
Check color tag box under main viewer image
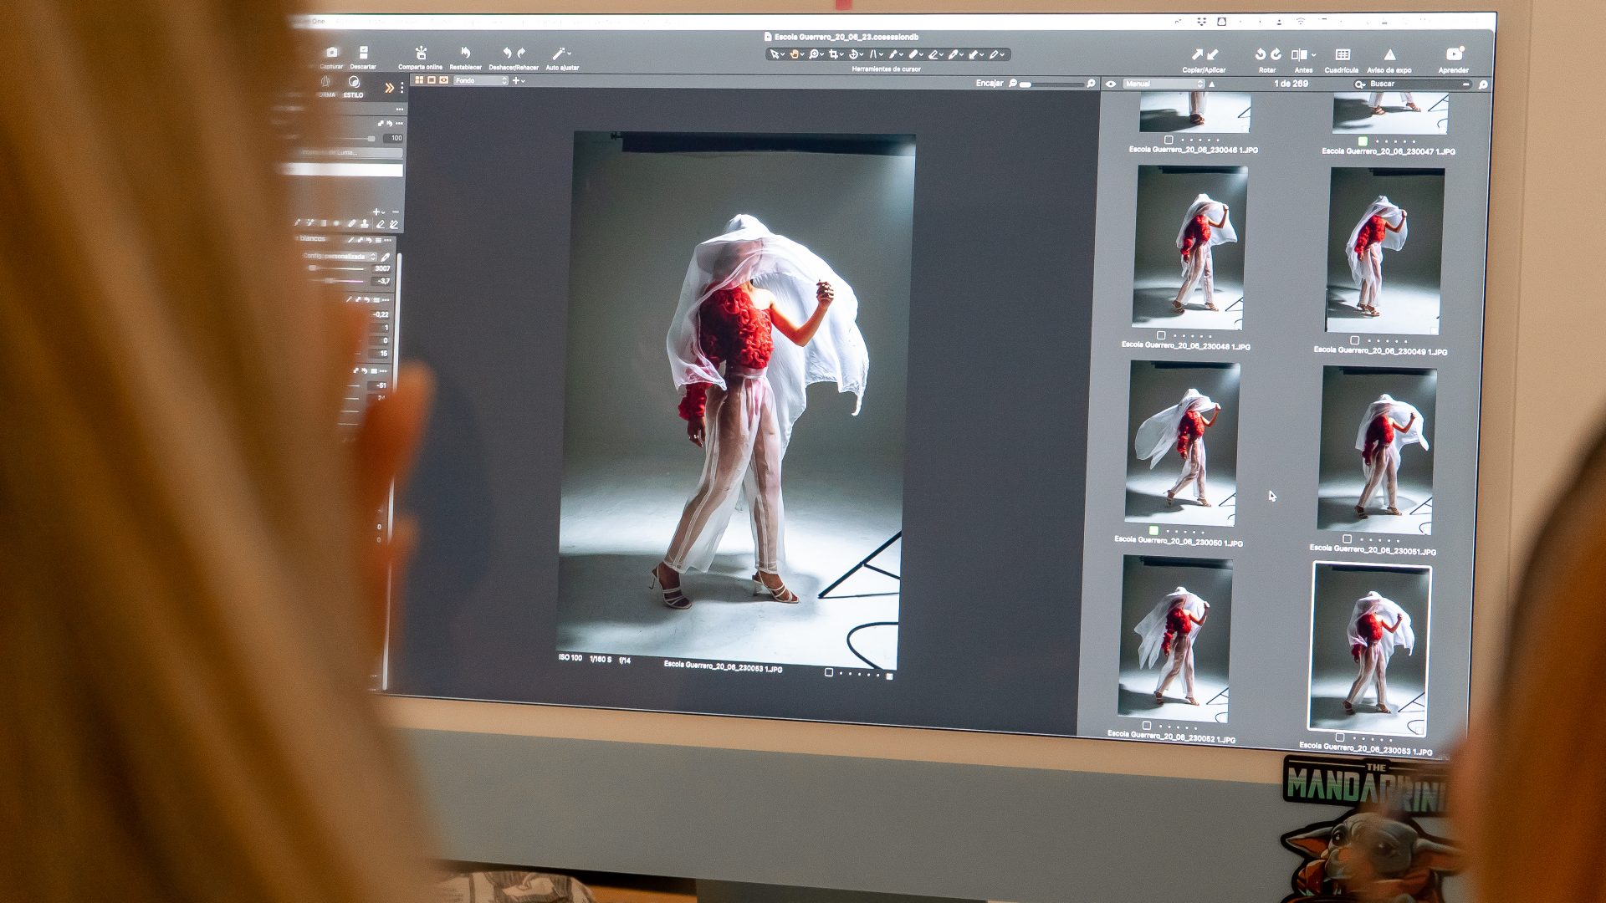click(x=829, y=672)
